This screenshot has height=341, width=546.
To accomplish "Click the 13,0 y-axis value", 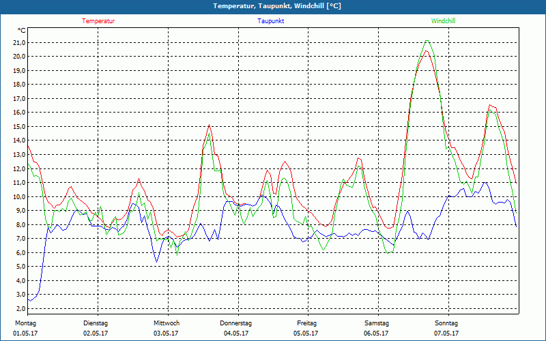I will 19,155.
